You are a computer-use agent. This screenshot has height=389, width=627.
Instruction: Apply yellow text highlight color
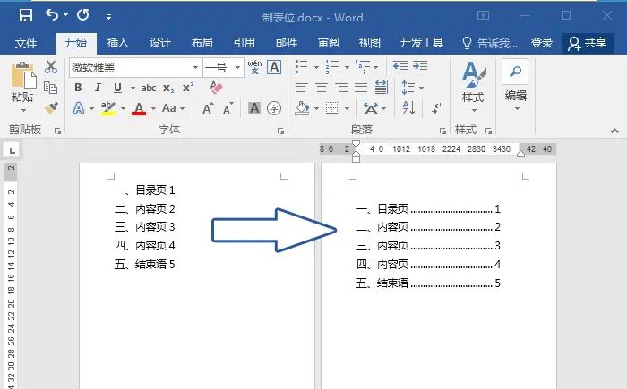pyautogui.click(x=108, y=108)
